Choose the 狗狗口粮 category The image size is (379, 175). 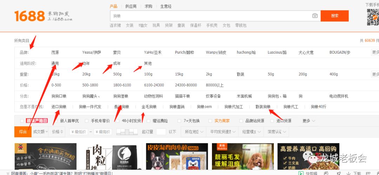(59, 96)
